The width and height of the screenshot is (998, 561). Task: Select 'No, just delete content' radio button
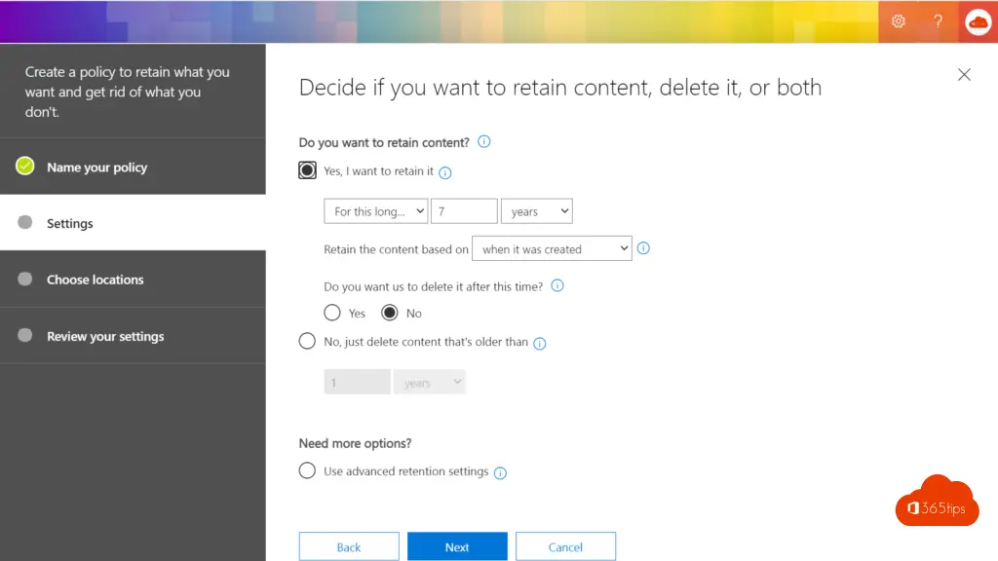(307, 341)
